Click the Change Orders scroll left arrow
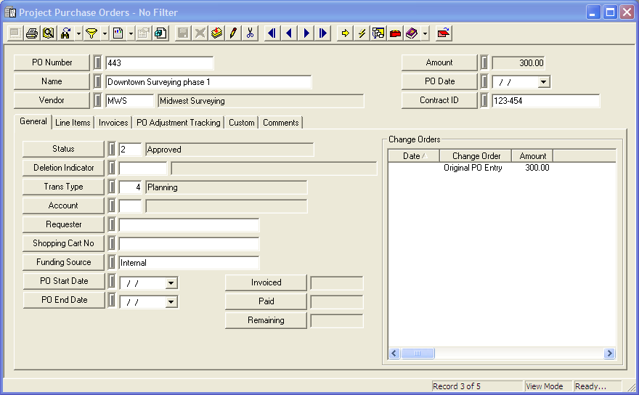This screenshot has width=639, height=395. (x=394, y=353)
